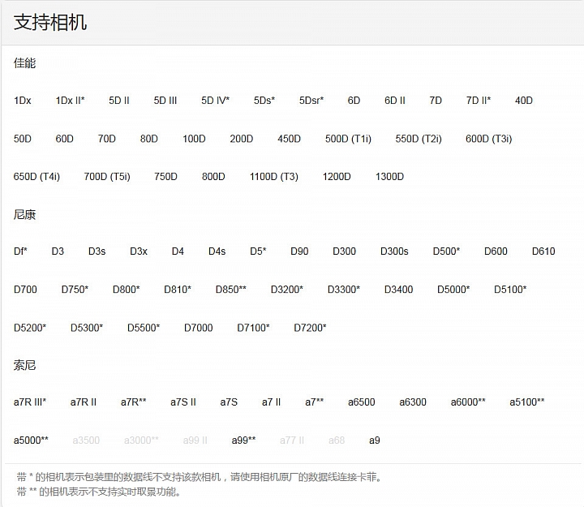Select the D610 camera

543,251
